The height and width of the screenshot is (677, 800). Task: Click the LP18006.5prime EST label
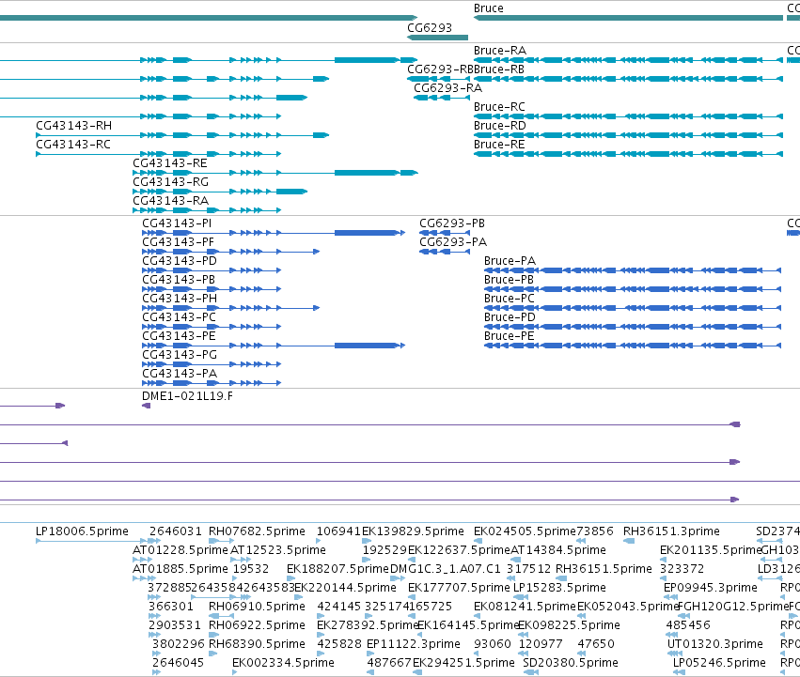click(82, 531)
